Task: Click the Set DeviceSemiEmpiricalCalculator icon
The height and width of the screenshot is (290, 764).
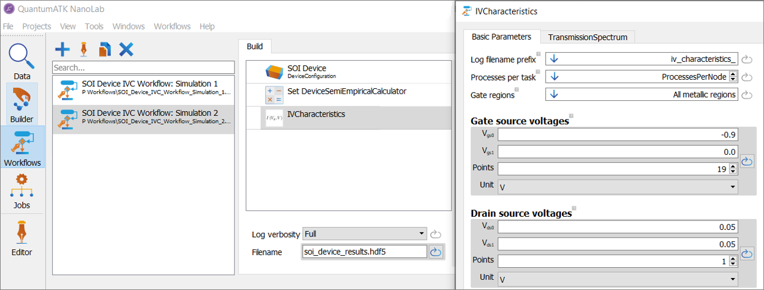Action: pos(274,95)
